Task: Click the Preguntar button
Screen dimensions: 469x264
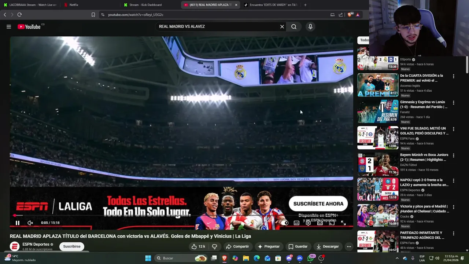Action: coord(269,246)
